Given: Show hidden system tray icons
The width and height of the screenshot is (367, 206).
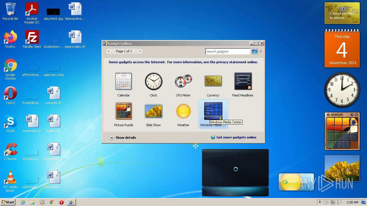Looking at the screenshot, I should coord(320,202).
